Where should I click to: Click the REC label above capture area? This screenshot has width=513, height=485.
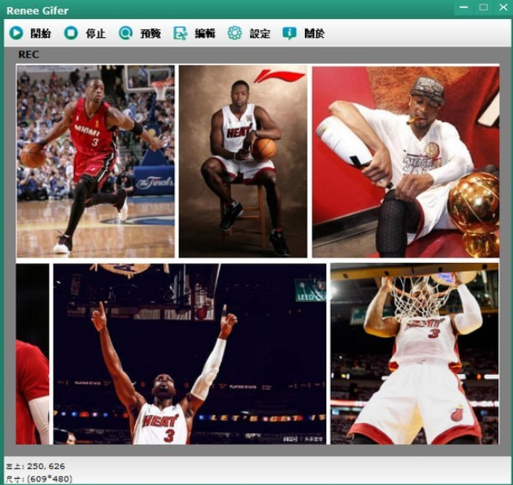coord(28,55)
